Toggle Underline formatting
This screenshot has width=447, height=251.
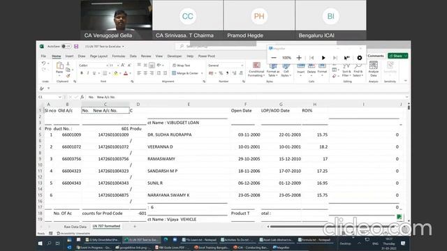pyautogui.click(x=94, y=73)
